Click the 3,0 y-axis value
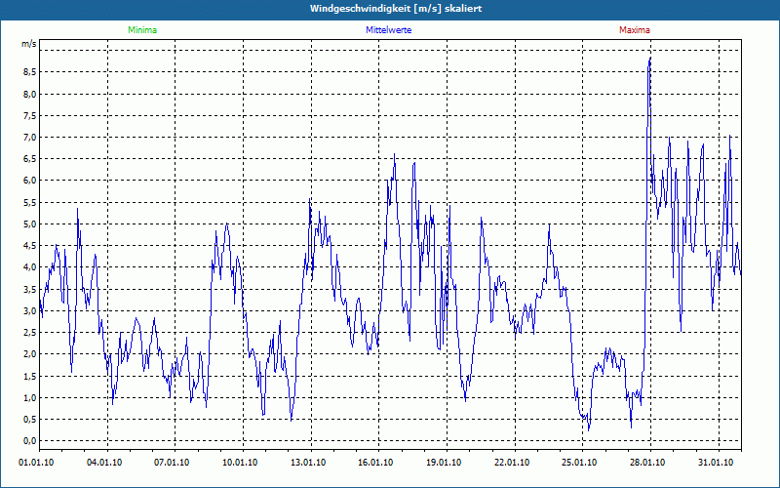 [29, 310]
